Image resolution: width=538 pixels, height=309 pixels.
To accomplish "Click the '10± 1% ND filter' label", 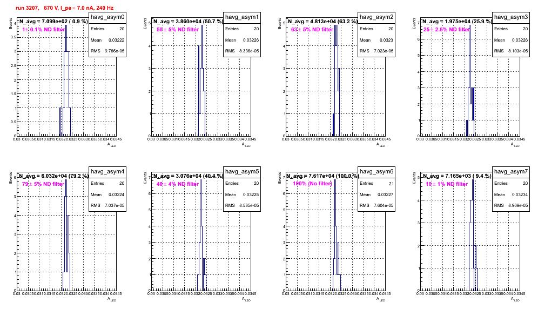I will click(447, 184).
